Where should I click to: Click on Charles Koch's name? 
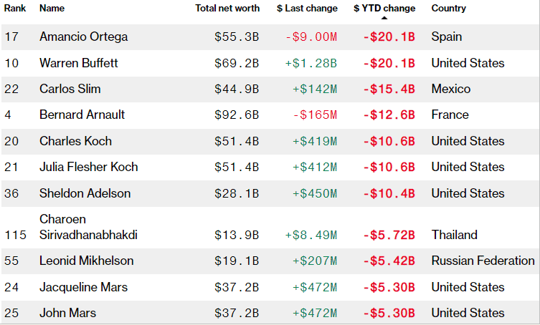pos(75,141)
